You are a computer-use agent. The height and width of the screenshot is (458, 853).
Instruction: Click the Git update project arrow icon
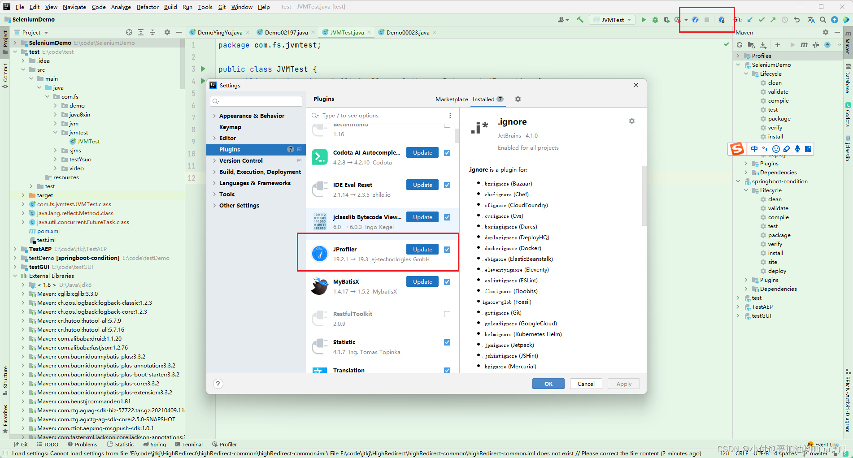750,20
